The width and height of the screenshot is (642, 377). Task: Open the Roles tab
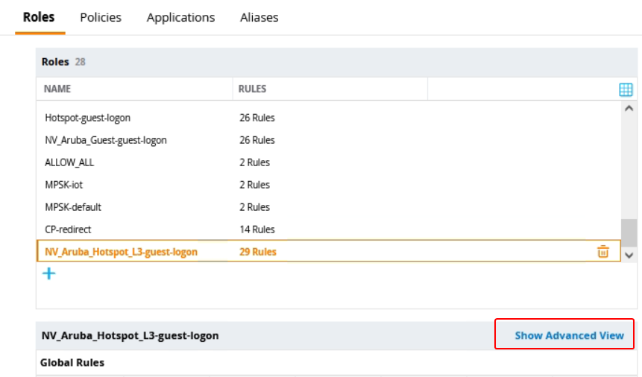pyautogui.click(x=39, y=17)
